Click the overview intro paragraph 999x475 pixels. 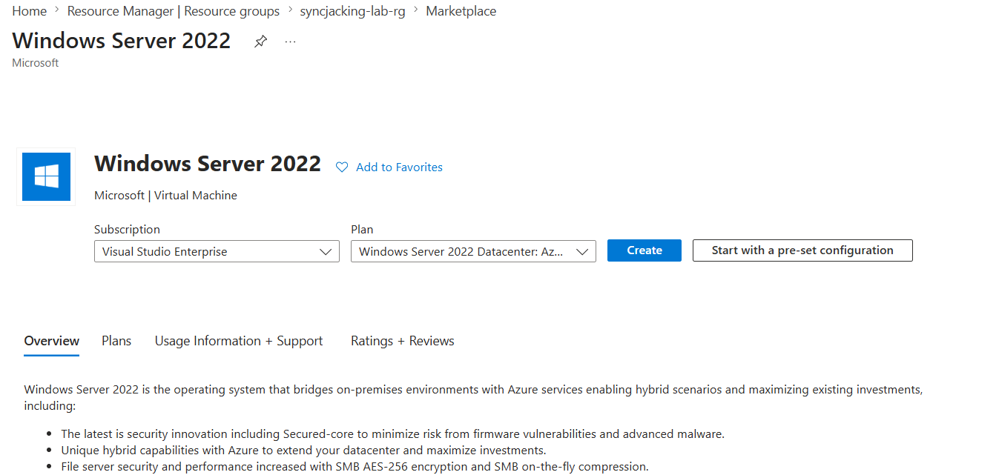[x=473, y=398]
